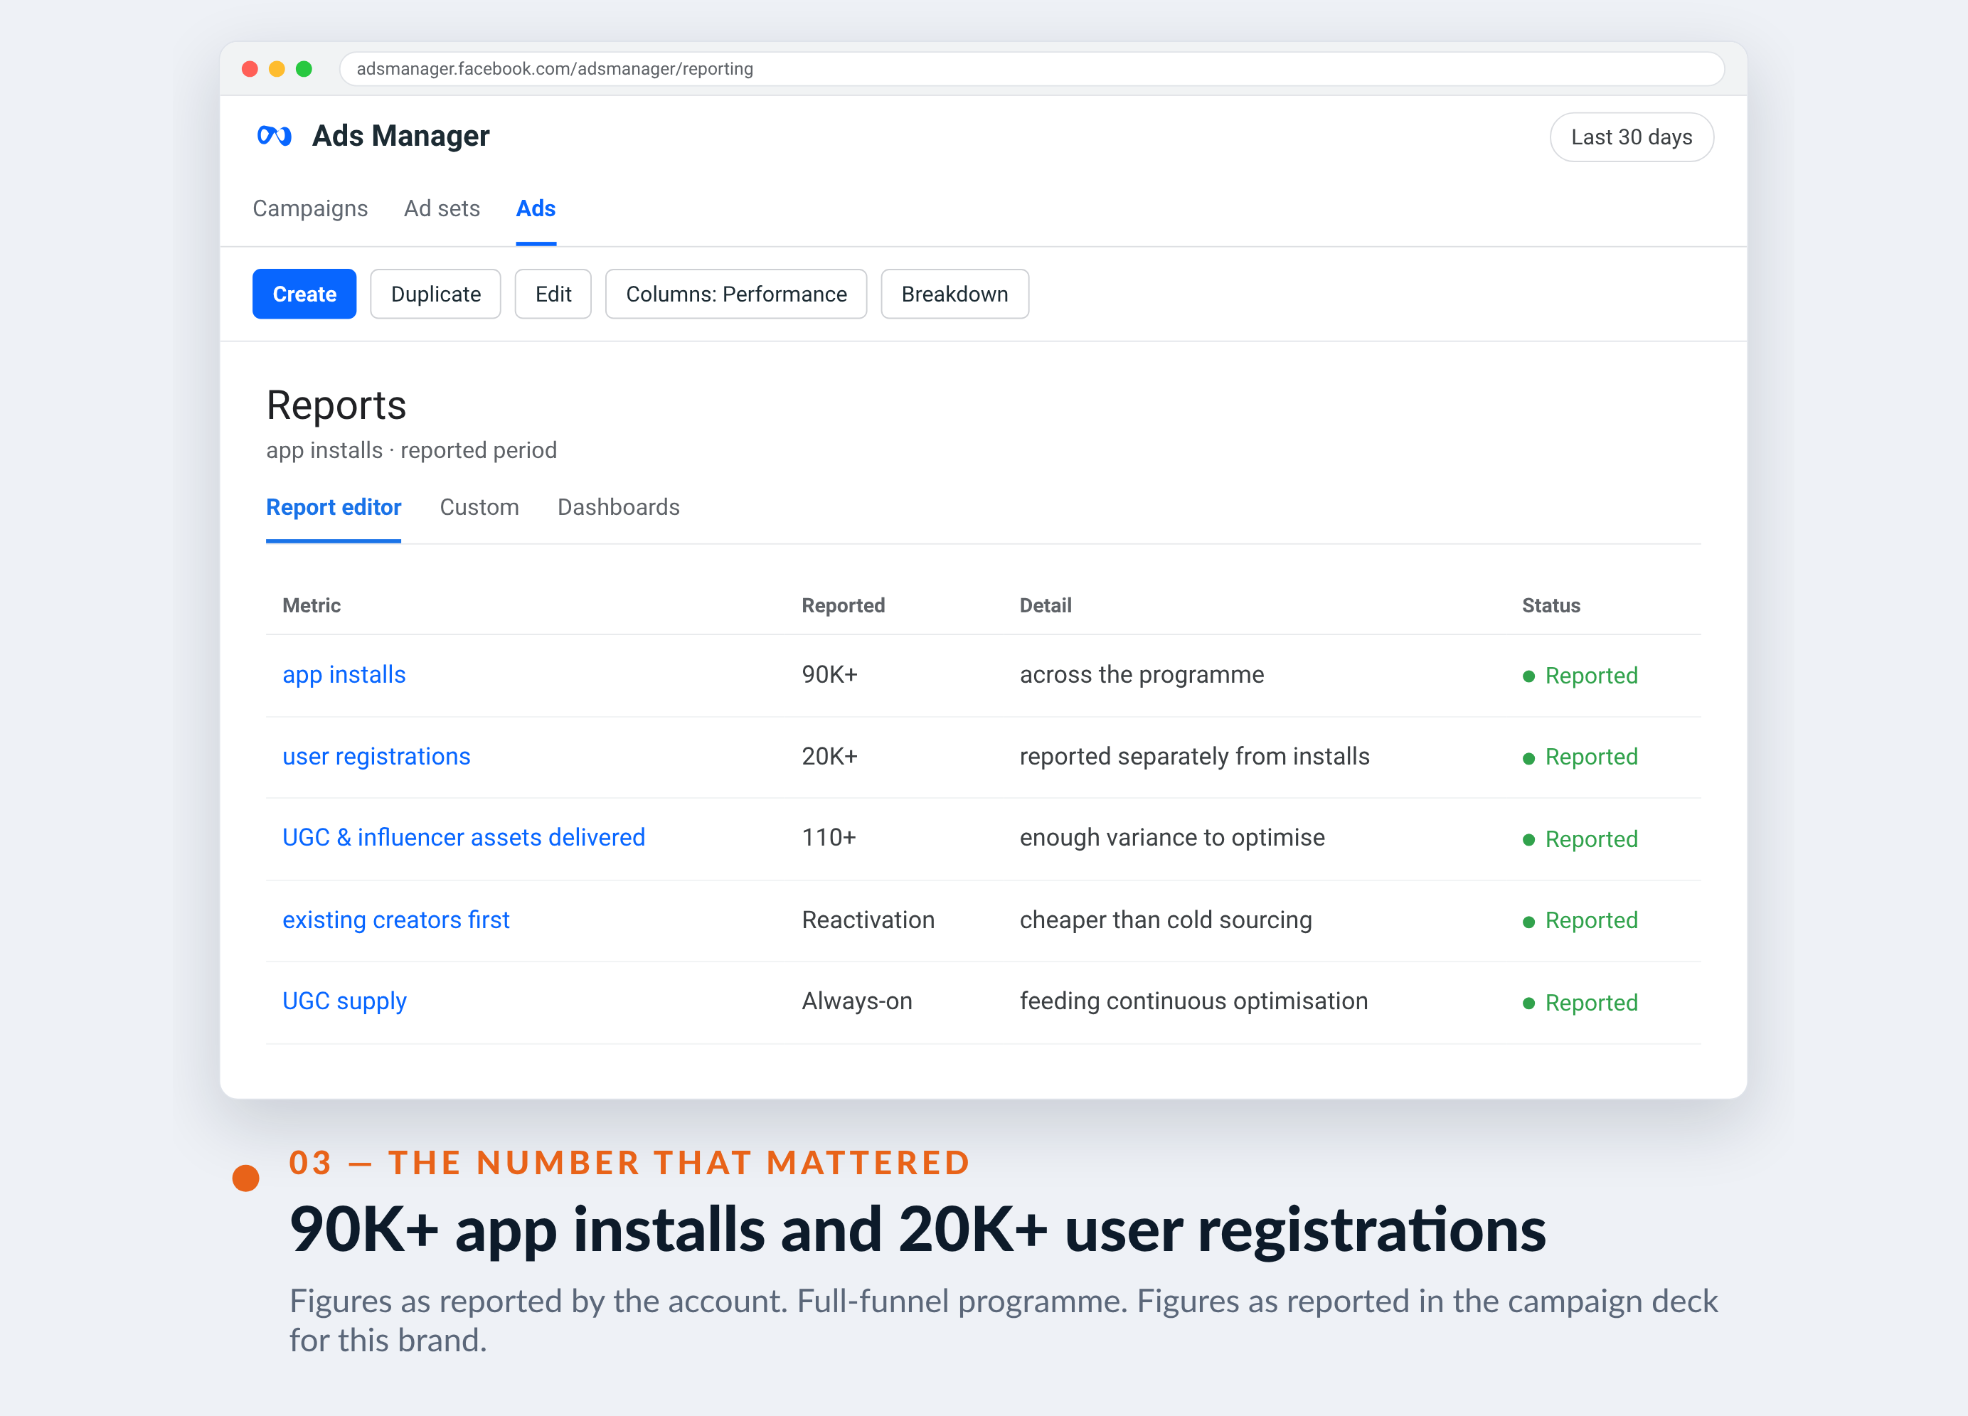Switch to the Custom reports tab
Image resolution: width=1968 pixels, height=1416 pixels.
tap(479, 506)
